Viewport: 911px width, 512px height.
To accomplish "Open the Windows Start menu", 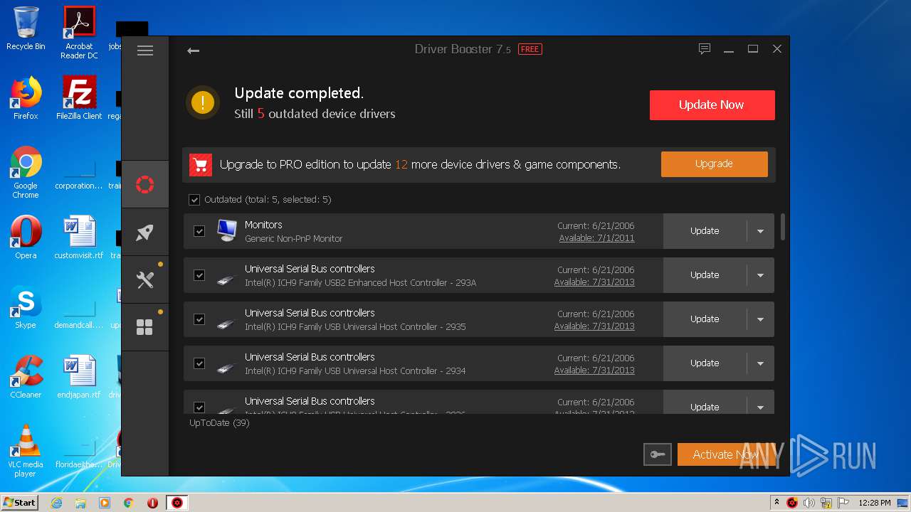I will coord(19,503).
